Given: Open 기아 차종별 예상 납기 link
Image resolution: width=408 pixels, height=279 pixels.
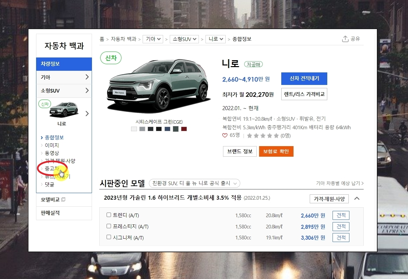Looking at the screenshot, I should (340, 183).
